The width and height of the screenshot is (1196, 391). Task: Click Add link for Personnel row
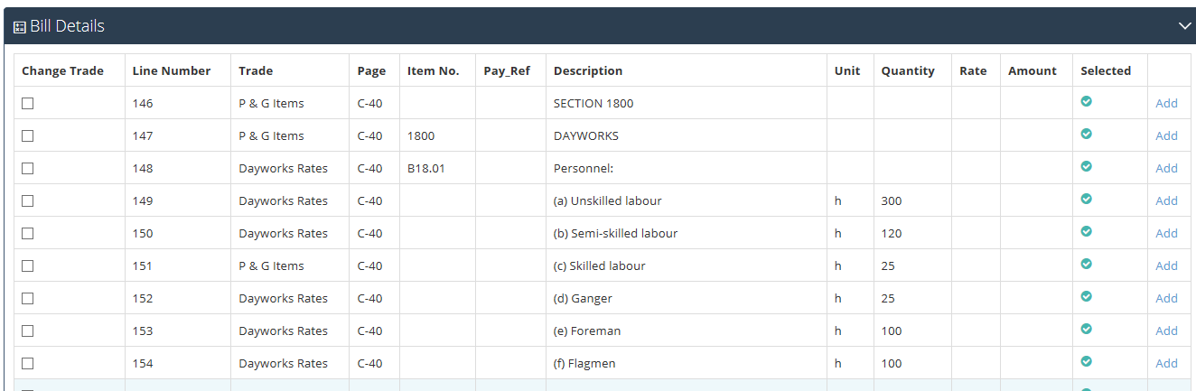[1167, 168]
